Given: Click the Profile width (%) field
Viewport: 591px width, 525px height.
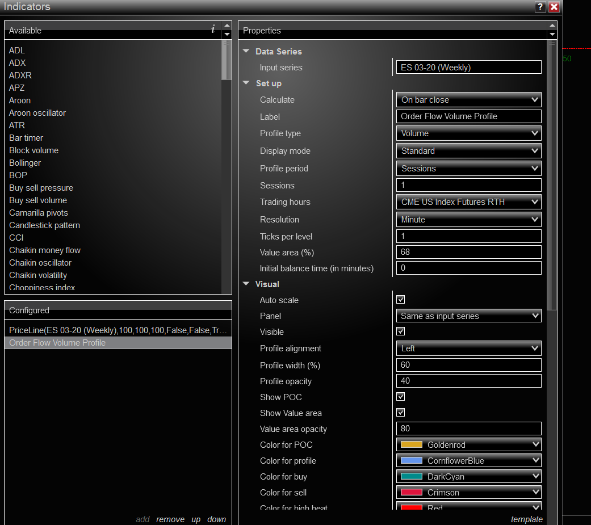Looking at the screenshot, I should 468,365.
